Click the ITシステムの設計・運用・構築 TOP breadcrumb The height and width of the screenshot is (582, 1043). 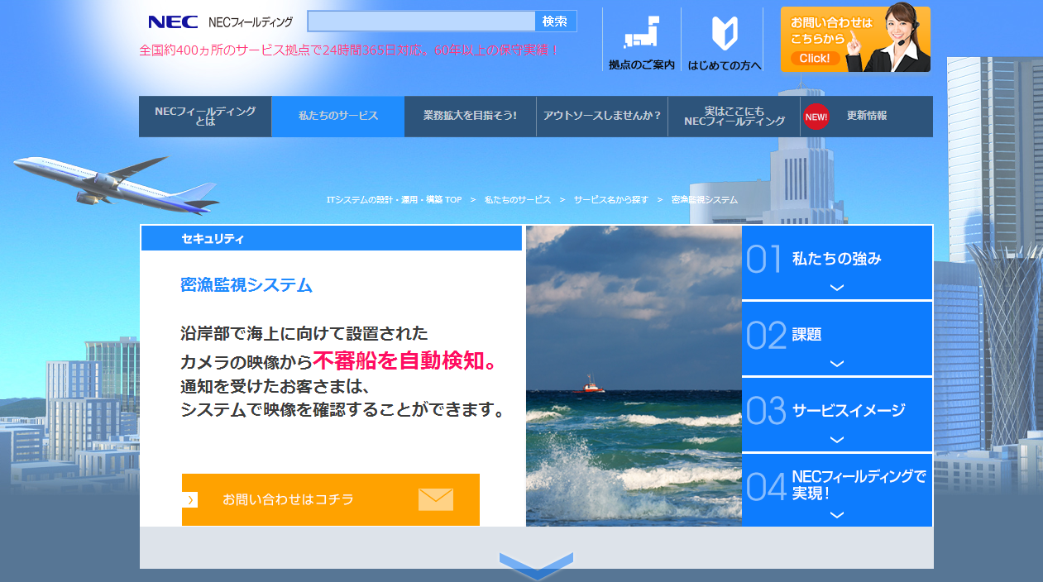point(395,200)
